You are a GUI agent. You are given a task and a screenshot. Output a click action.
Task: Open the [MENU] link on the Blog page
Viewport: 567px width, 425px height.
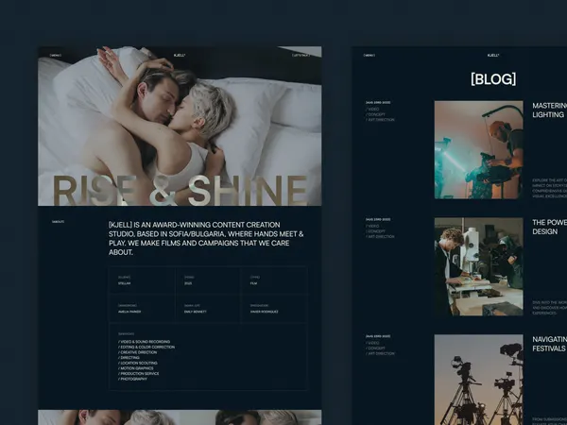tap(369, 56)
